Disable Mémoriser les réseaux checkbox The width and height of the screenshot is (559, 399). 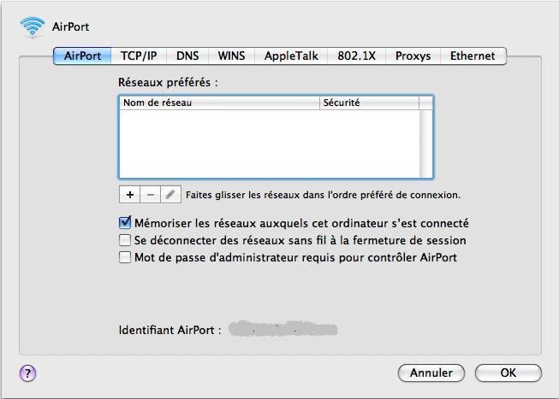pos(125,223)
